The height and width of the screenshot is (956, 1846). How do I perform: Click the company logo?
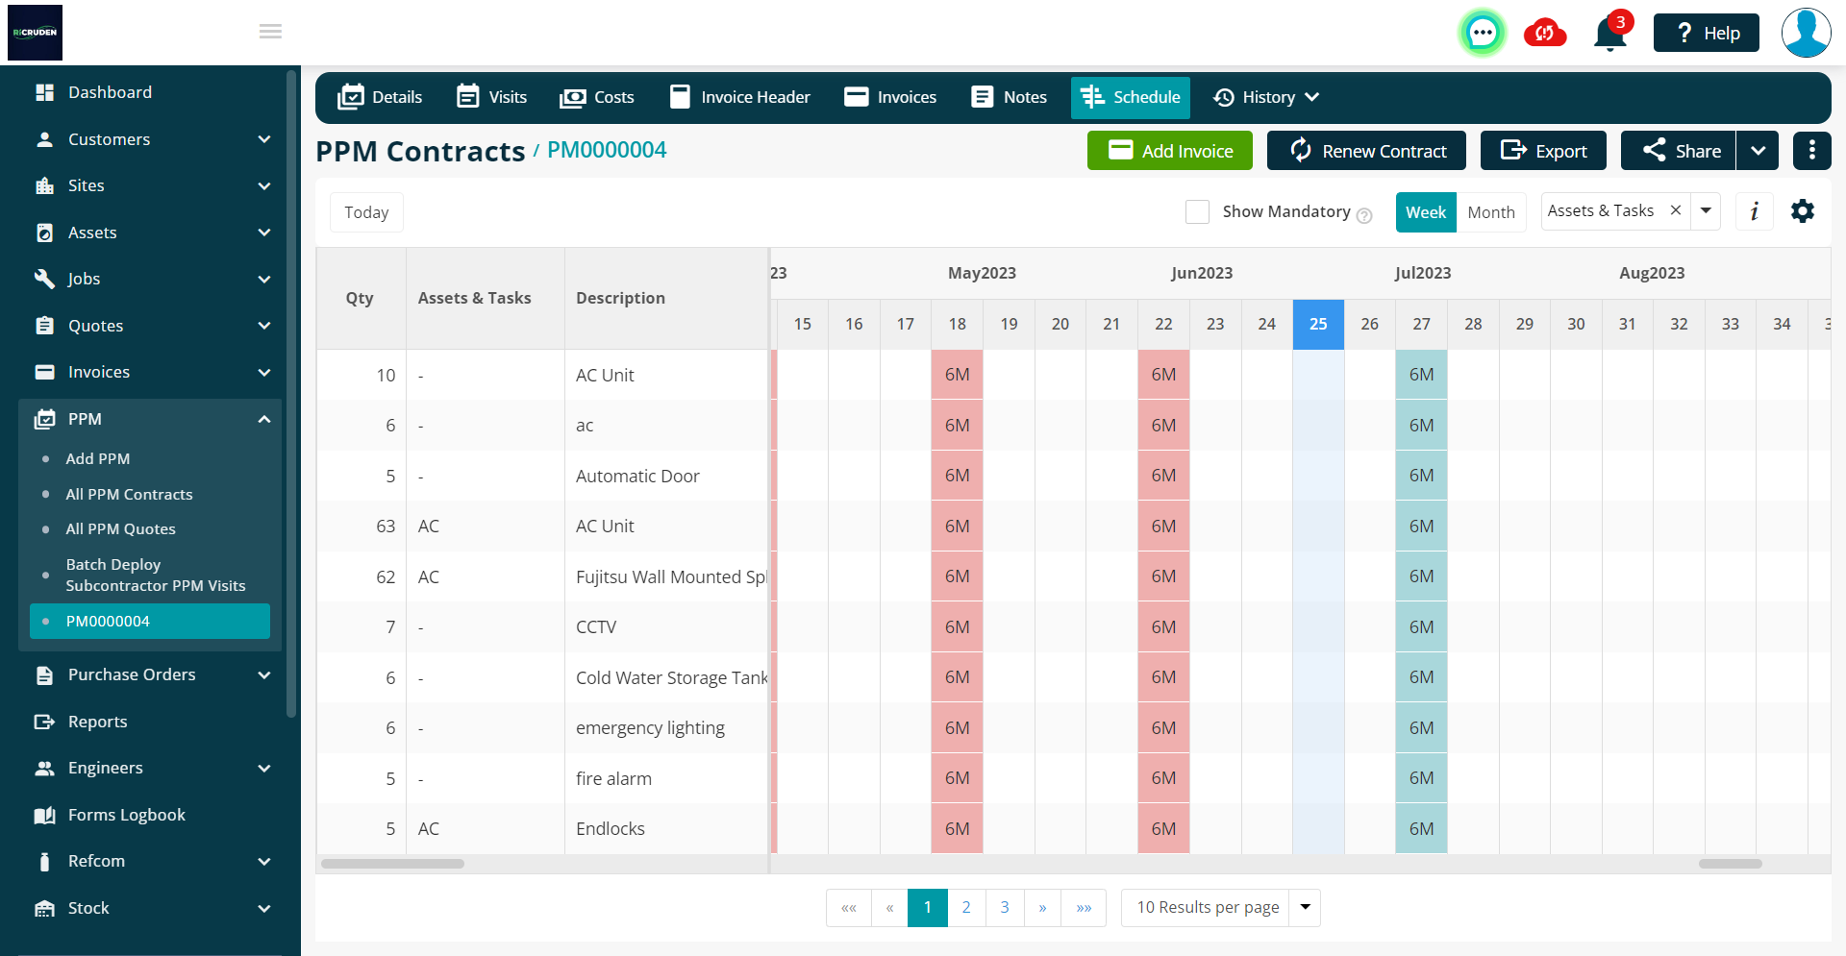coord(36,33)
